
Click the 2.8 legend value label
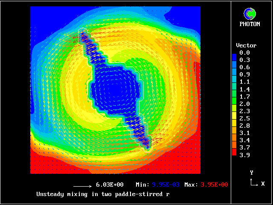tap(244, 126)
